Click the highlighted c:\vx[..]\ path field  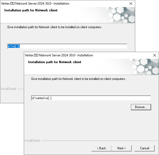(x=67, y=46)
